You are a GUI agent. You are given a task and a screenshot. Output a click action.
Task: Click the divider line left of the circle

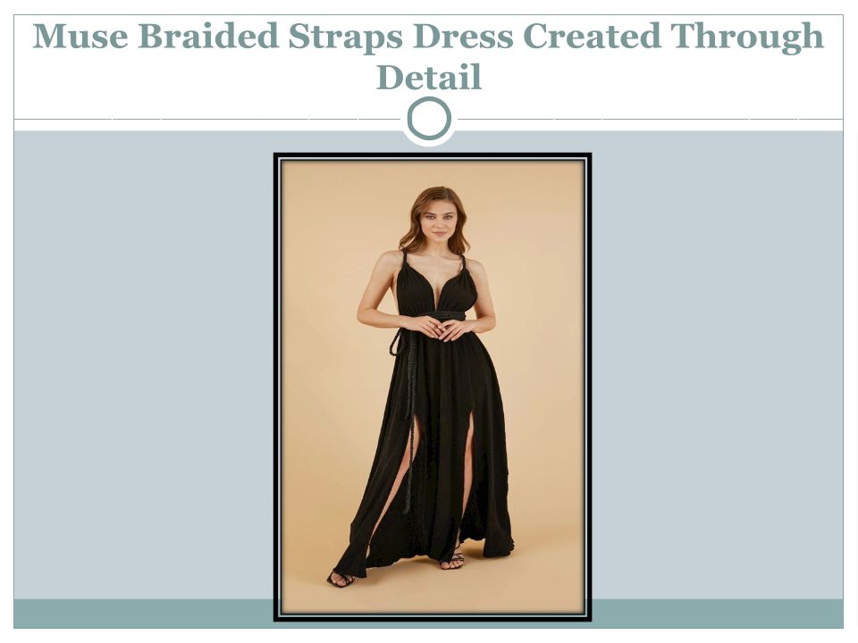tap(207, 119)
